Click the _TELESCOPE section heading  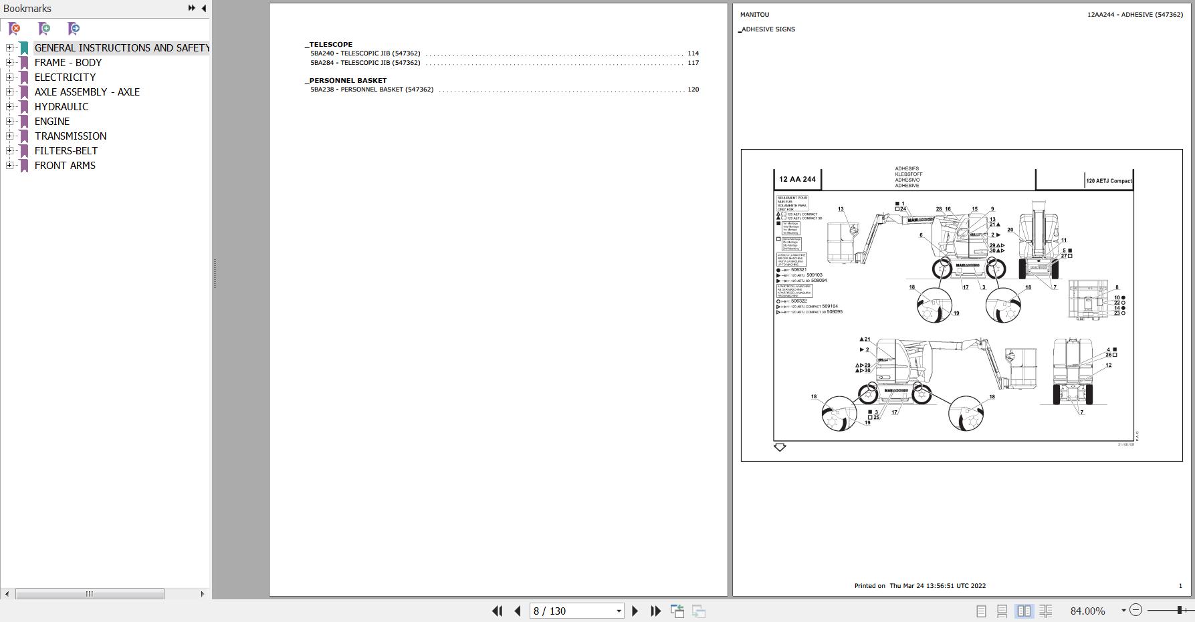329,45
